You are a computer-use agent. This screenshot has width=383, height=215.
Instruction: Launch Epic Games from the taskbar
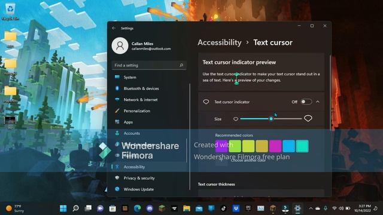[248, 208]
